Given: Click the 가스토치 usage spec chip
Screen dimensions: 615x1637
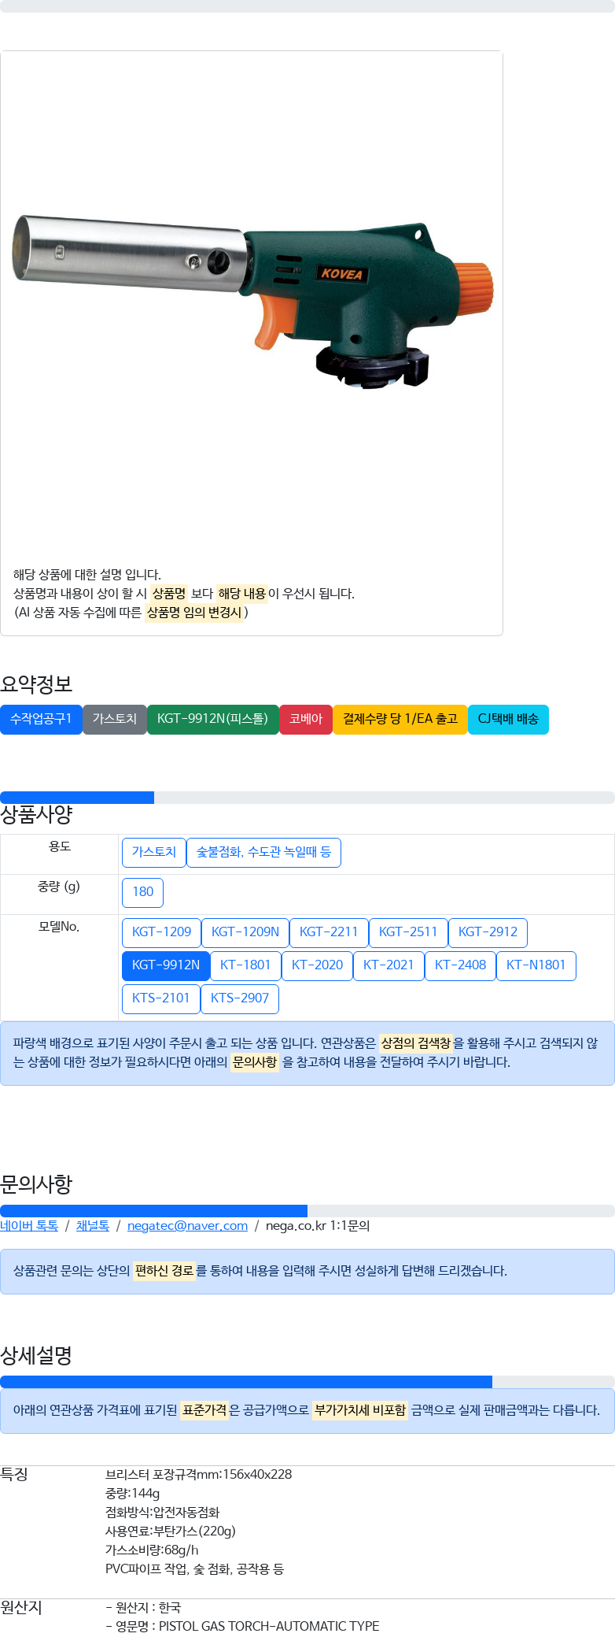Looking at the screenshot, I should [x=154, y=852].
